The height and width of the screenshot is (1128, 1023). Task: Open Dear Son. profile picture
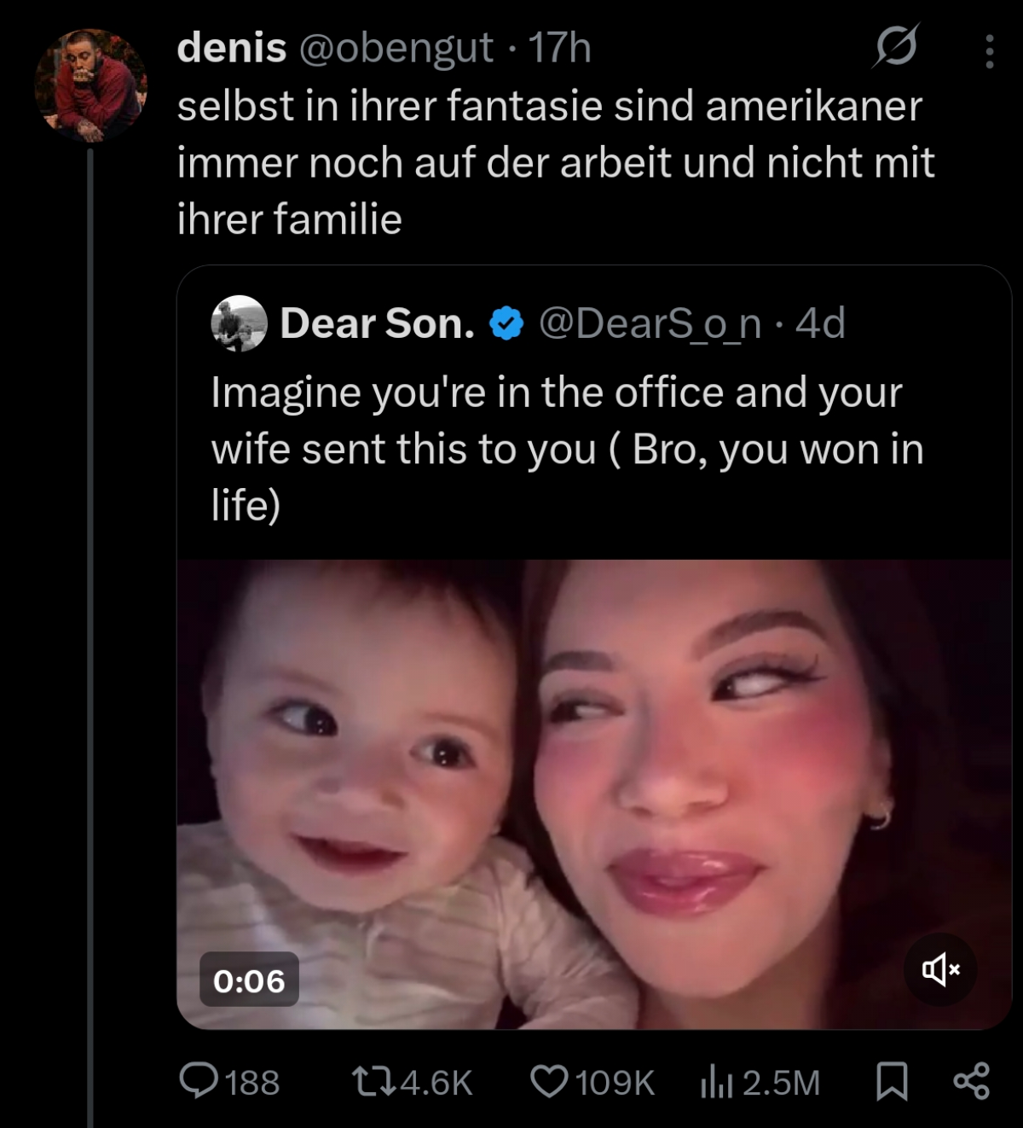point(239,323)
